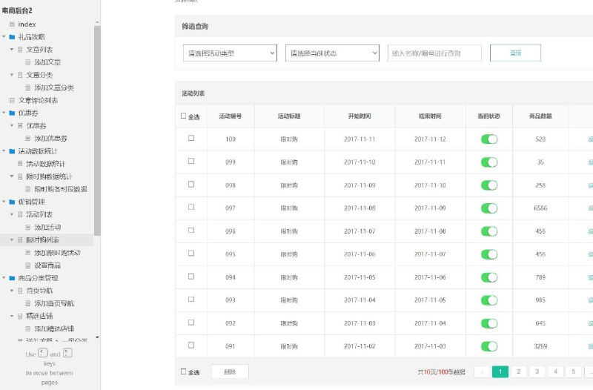Click the page icon beside 设置商品
Image resolution: width=593 pixels, height=390 pixels.
(28, 265)
